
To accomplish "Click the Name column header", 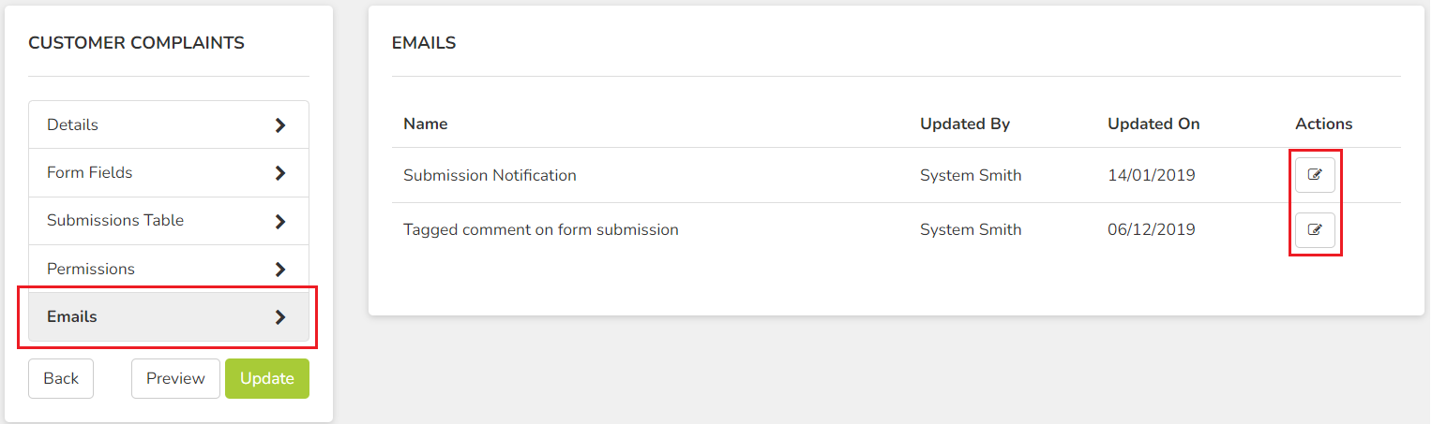I will (x=426, y=124).
